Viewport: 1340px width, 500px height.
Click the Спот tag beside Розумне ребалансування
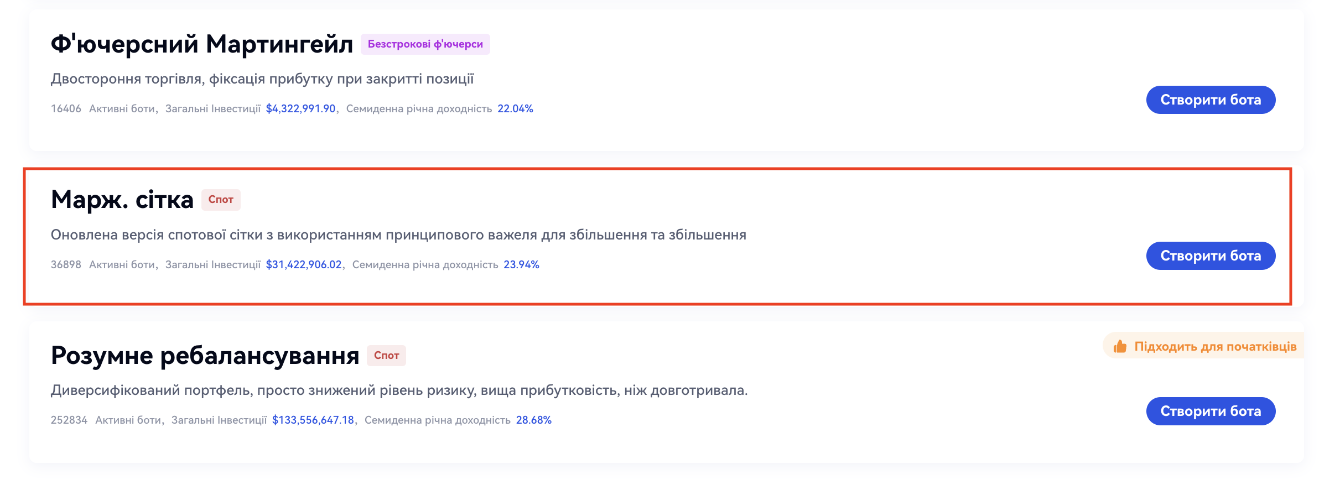386,356
